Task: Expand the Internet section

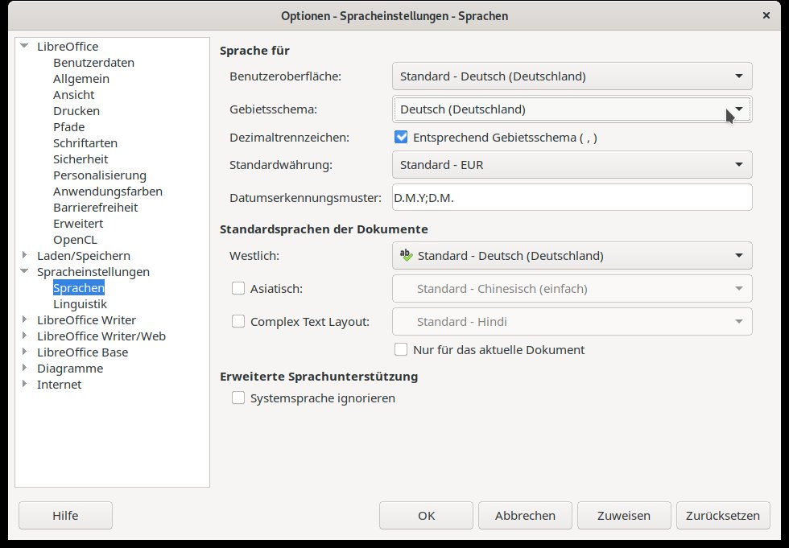Action: [24, 384]
